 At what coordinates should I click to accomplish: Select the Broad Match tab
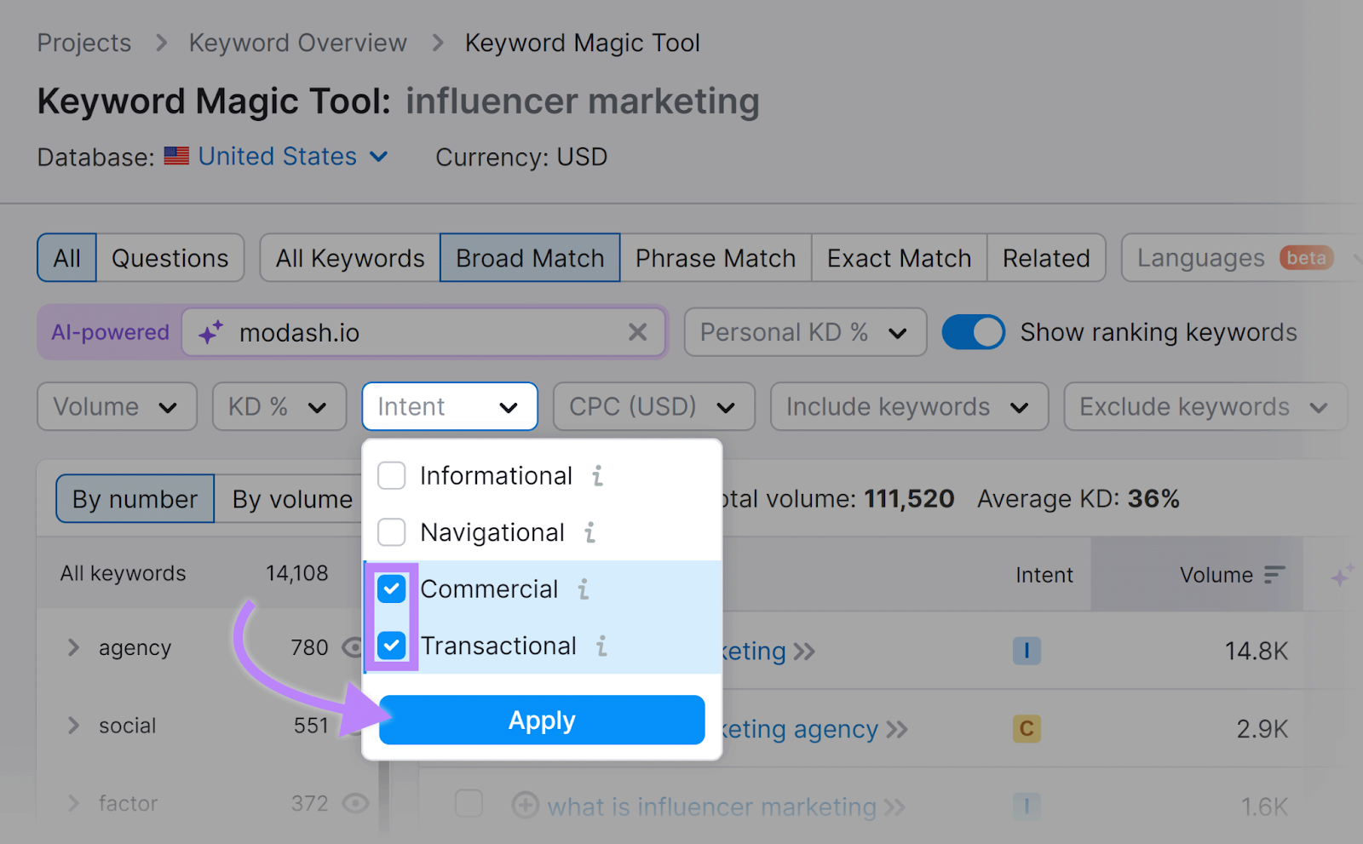coord(530,258)
